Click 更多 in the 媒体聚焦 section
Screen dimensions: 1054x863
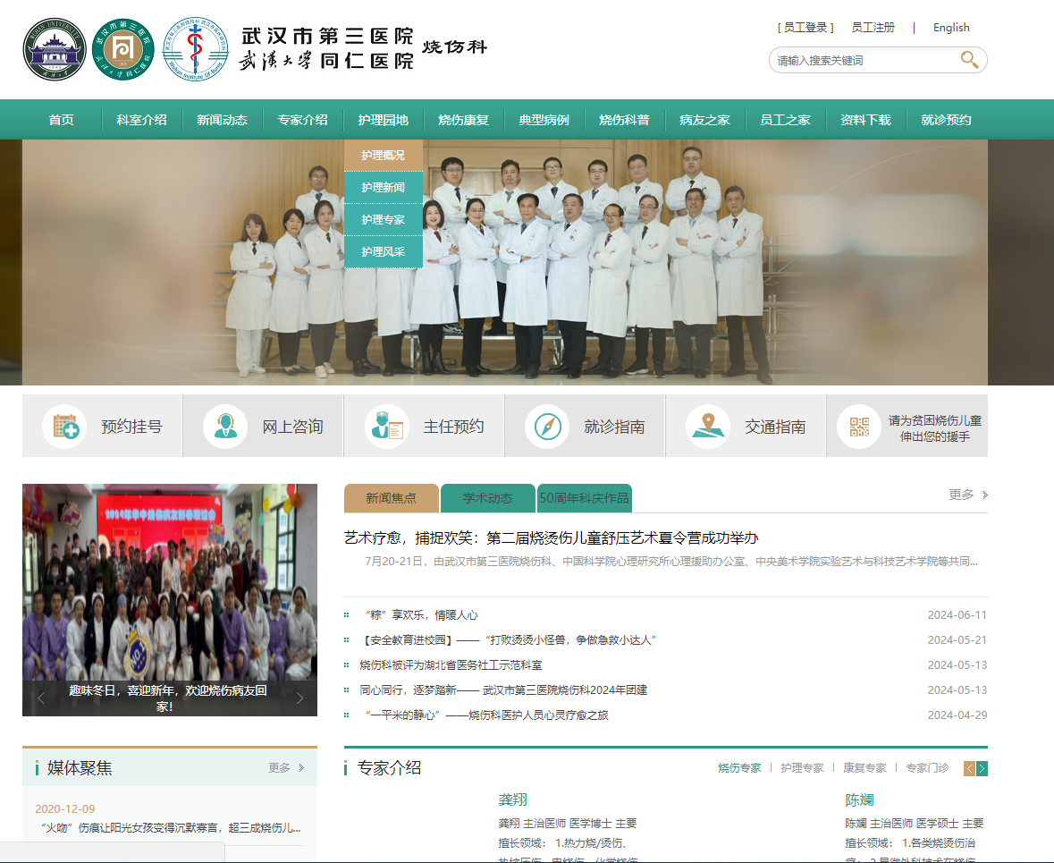pyautogui.click(x=286, y=767)
